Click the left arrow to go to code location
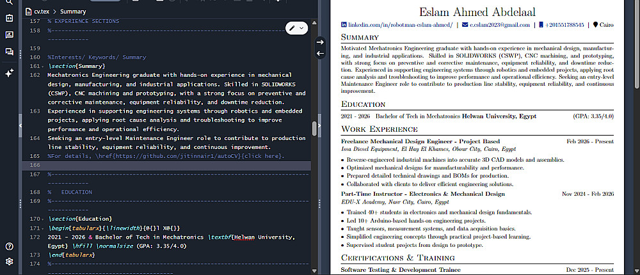 (321, 53)
